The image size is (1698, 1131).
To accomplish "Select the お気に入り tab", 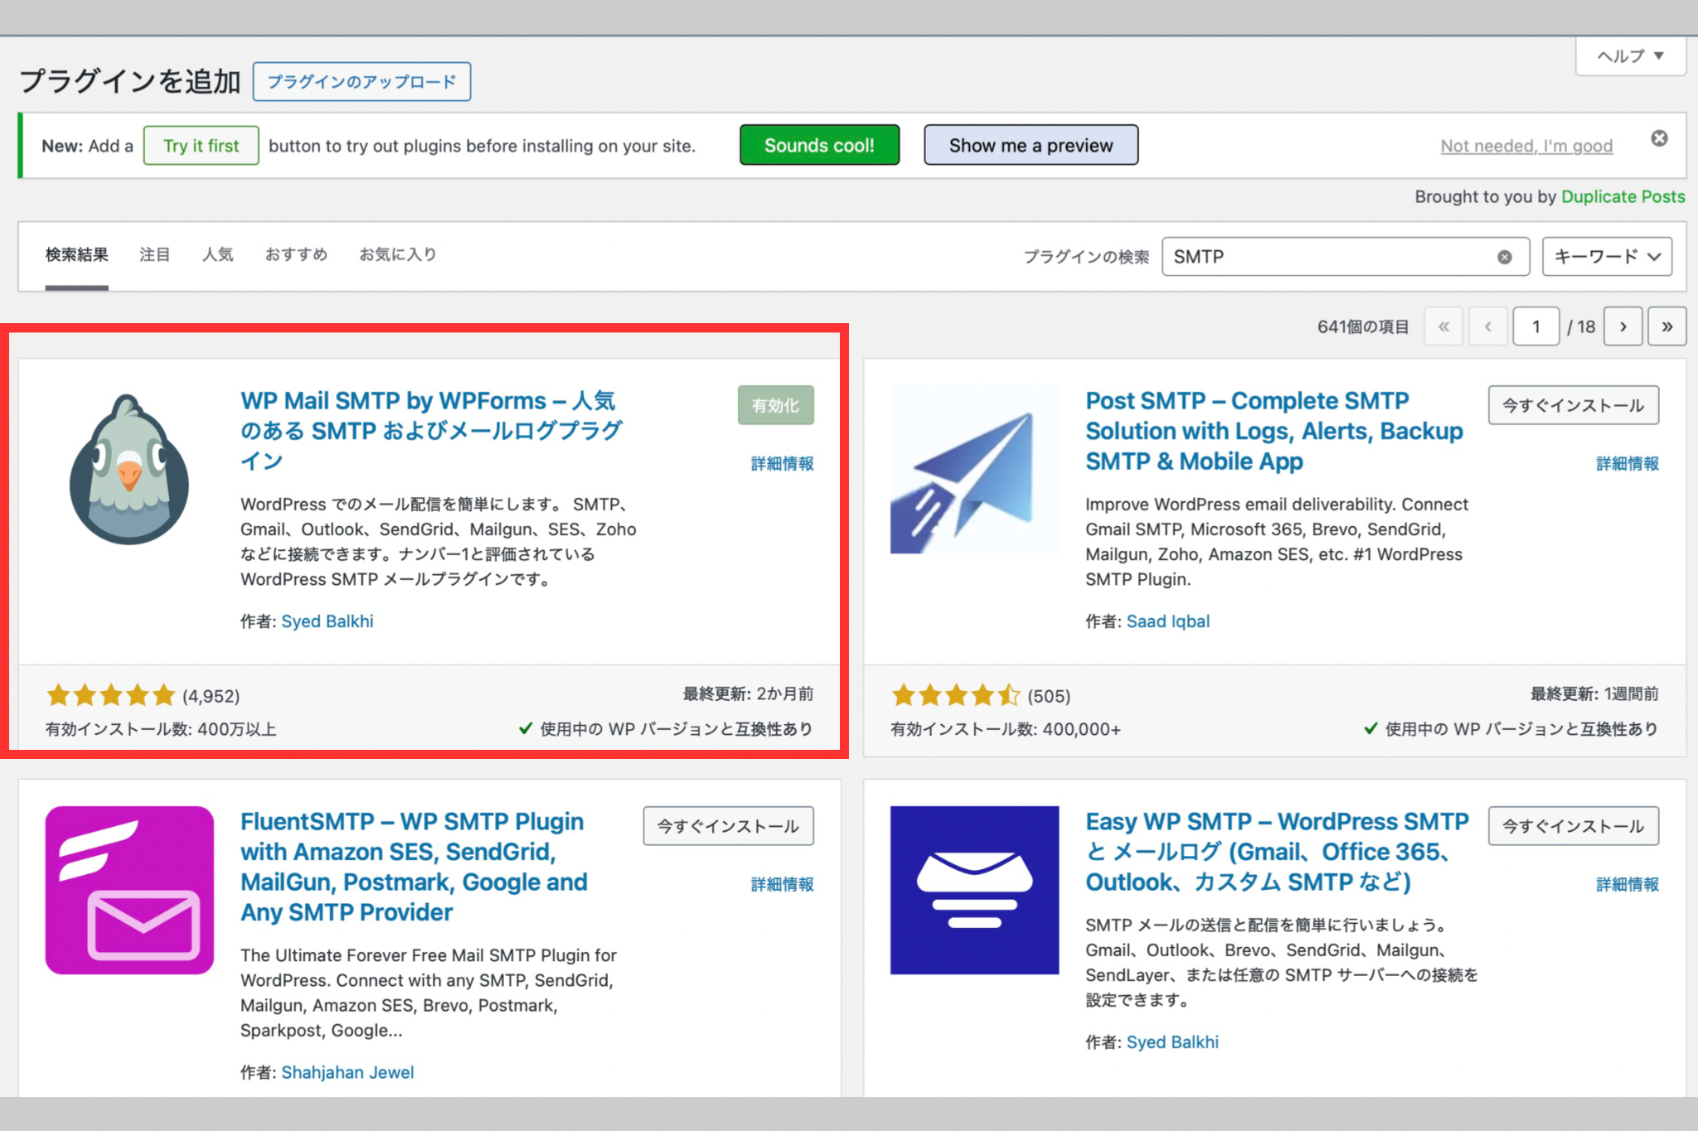I will [398, 254].
